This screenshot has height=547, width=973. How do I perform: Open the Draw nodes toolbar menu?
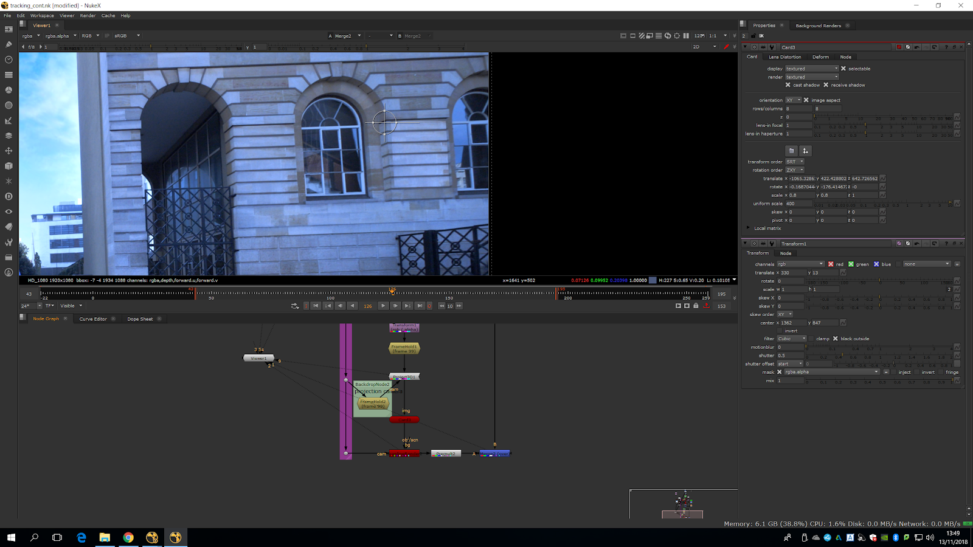[x=9, y=44]
